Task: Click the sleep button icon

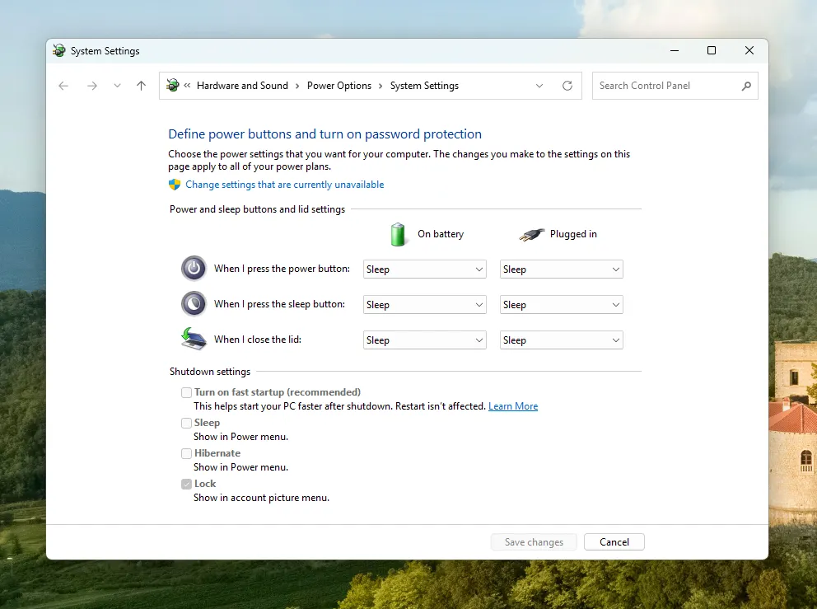Action: coord(193,303)
